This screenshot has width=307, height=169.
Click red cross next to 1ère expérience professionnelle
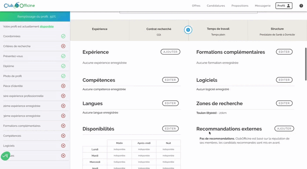[x=63, y=96]
